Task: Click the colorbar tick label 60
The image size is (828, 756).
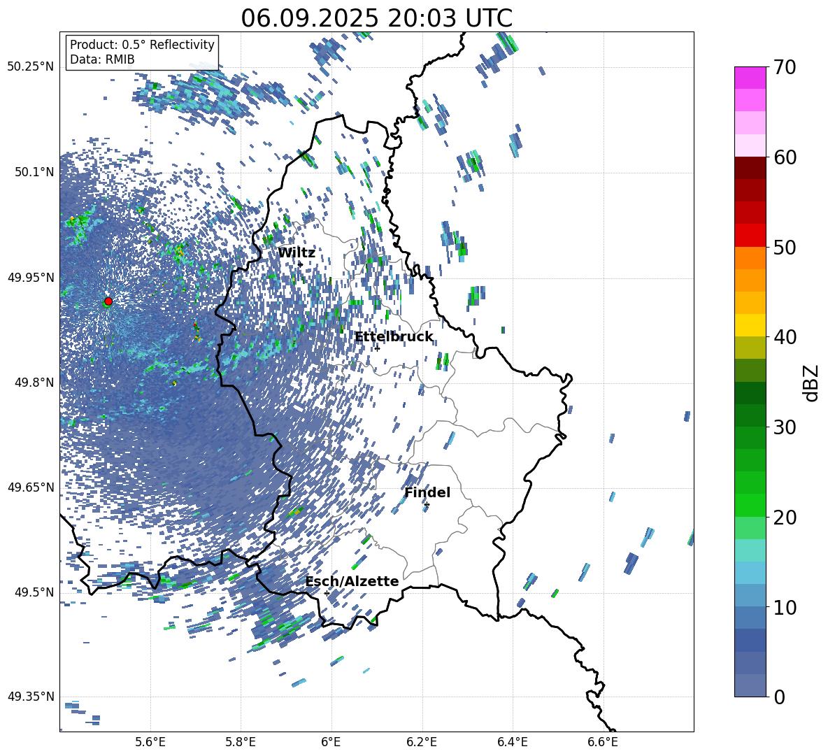Action: (785, 157)
